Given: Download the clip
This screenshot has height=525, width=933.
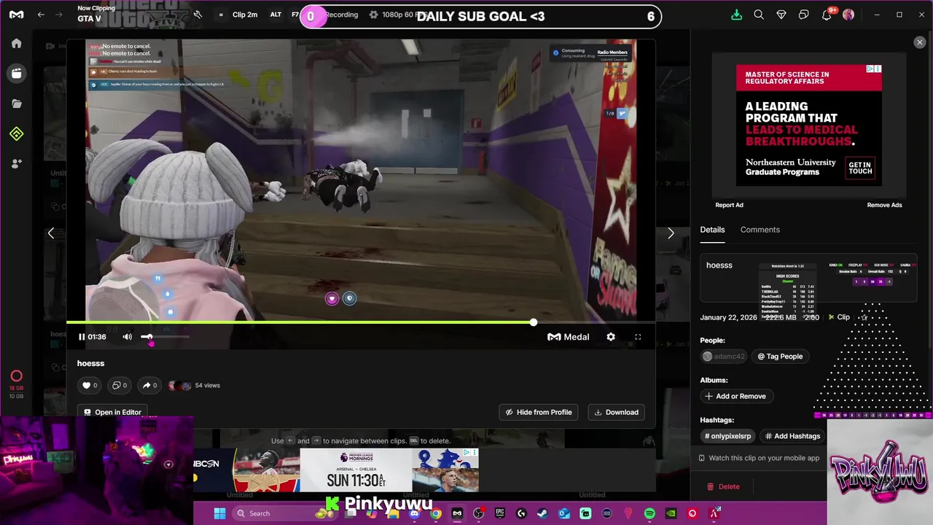Looking at the screenshot, I should 616,412.
